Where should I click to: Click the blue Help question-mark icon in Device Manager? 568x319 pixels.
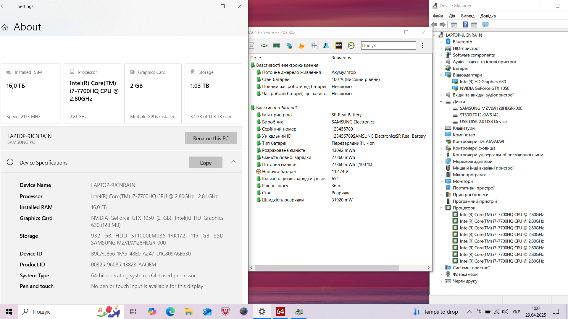(x=465, y=25)
